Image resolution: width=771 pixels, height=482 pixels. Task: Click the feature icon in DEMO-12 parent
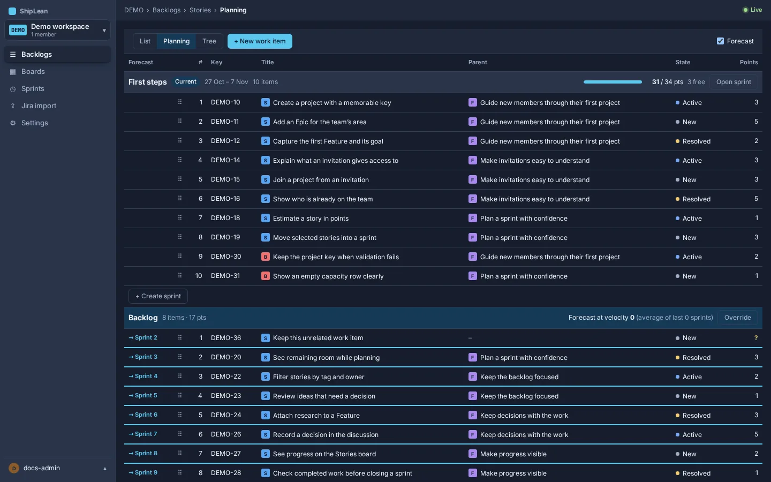click(x=473, y=141)
